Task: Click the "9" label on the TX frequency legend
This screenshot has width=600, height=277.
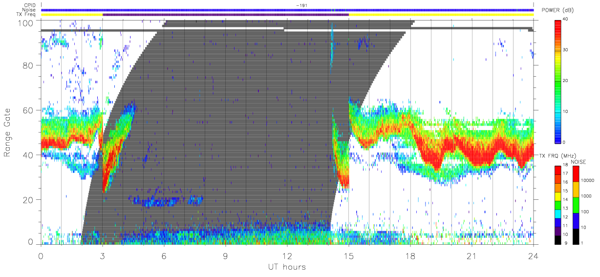Action: click(x=565, y=243)
